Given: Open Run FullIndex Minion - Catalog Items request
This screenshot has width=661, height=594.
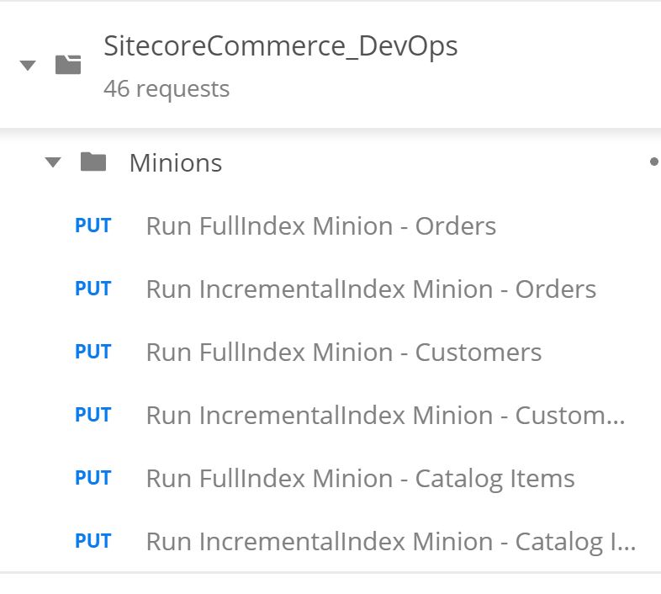Looking at the screenshot, I should (361, 479).
